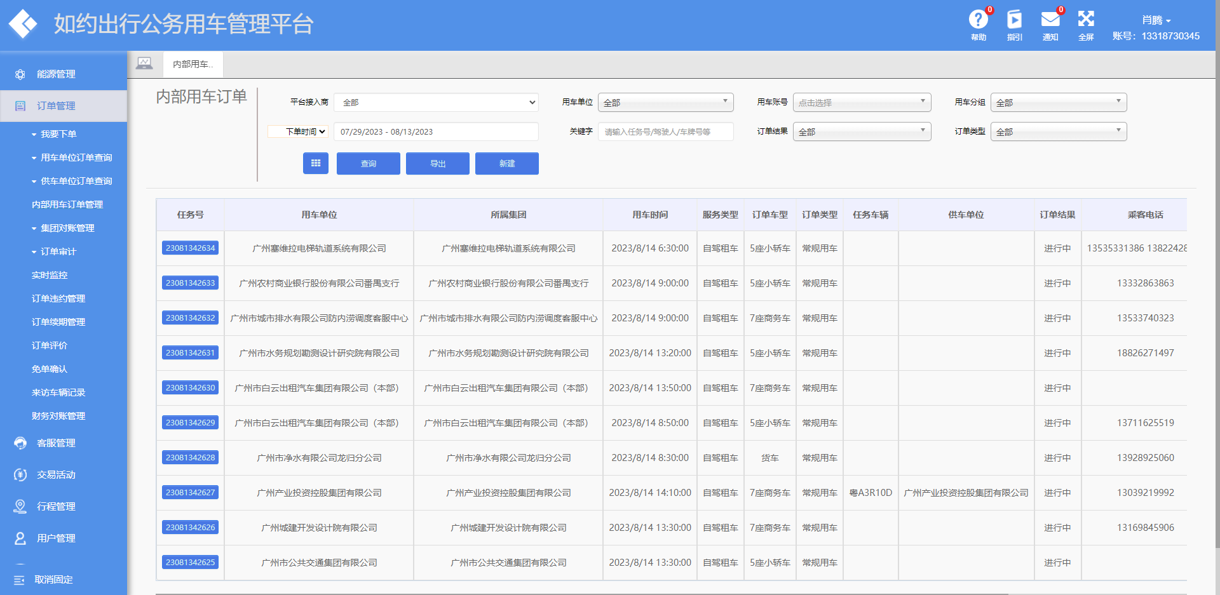1220x595 pixels.
Task: Open the 订单结果 filter dropdown
Action: point(862,131)
